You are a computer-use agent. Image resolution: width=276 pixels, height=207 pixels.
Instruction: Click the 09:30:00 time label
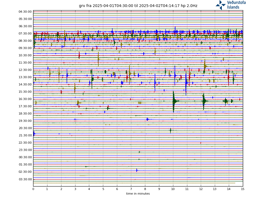pos(25,48)
